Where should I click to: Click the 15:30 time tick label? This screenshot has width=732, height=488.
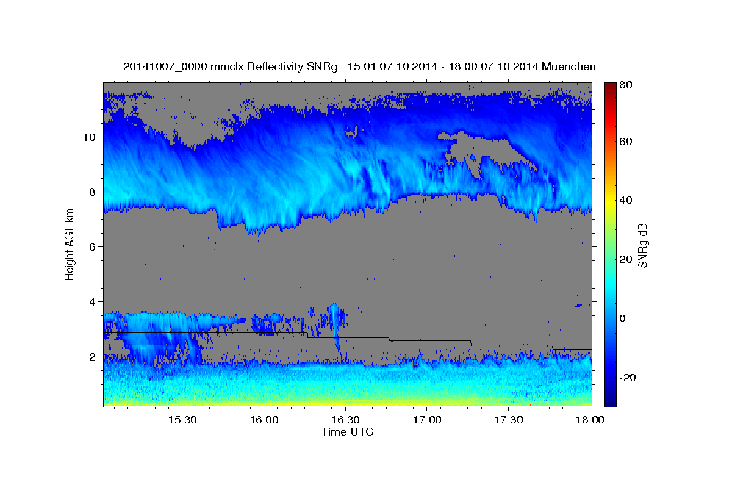point(182,420)
